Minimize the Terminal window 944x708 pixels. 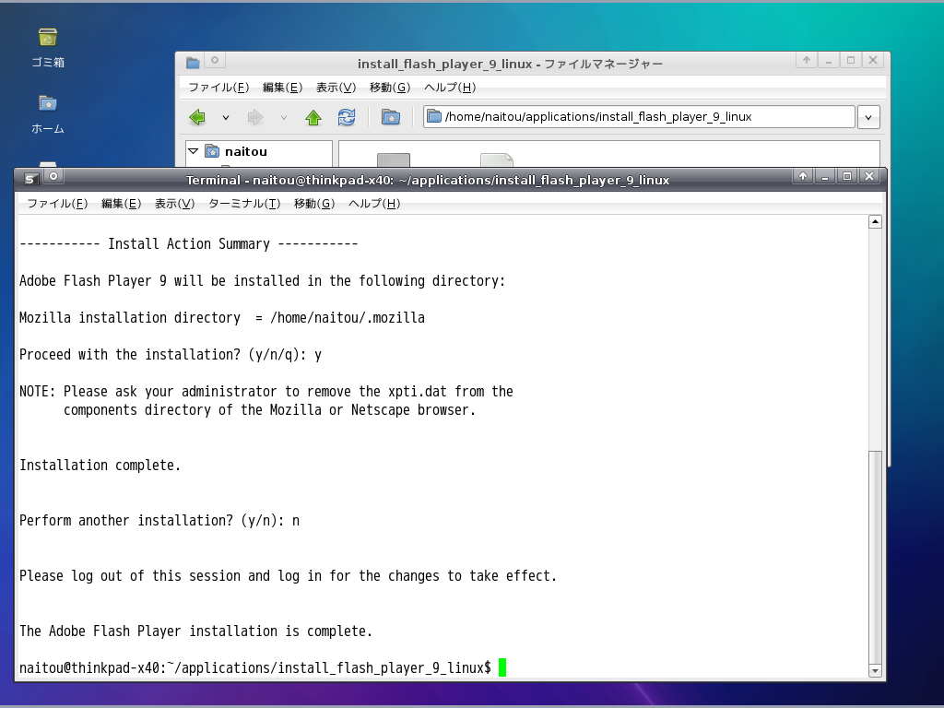pyautogui.click(x=825, y=176)
